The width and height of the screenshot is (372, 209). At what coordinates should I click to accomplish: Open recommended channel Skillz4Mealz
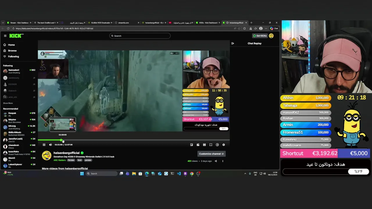click(19, 133)
